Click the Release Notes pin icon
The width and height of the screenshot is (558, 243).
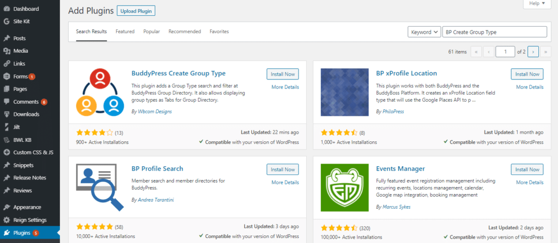(7, 178)
